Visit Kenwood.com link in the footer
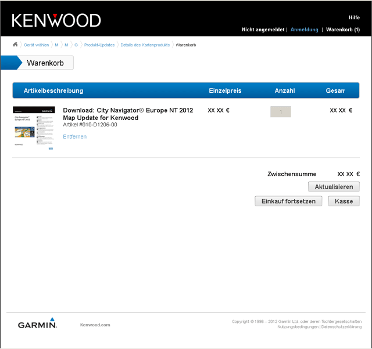 pos(95,325)
